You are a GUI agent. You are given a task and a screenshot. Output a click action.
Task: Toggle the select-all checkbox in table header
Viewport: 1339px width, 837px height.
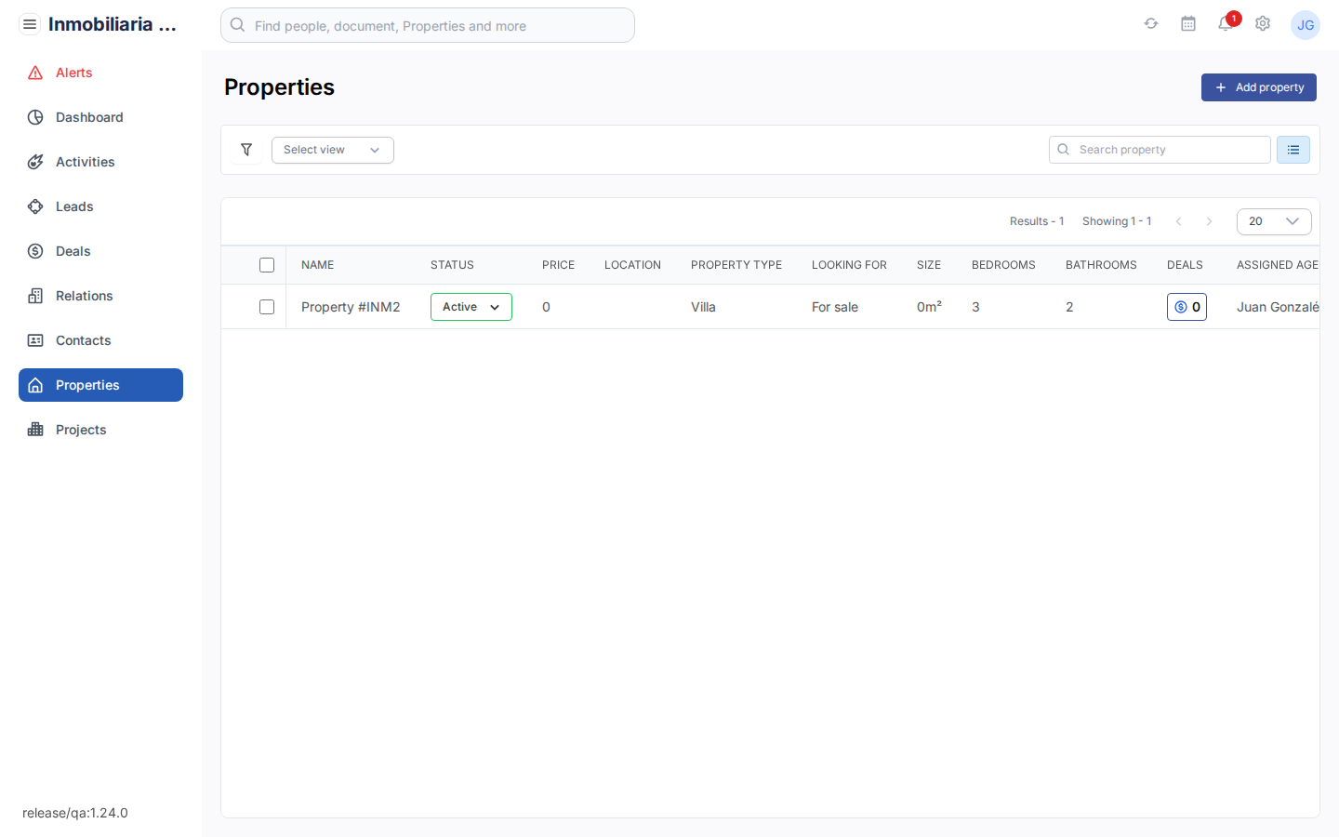(x=267, y=264)
